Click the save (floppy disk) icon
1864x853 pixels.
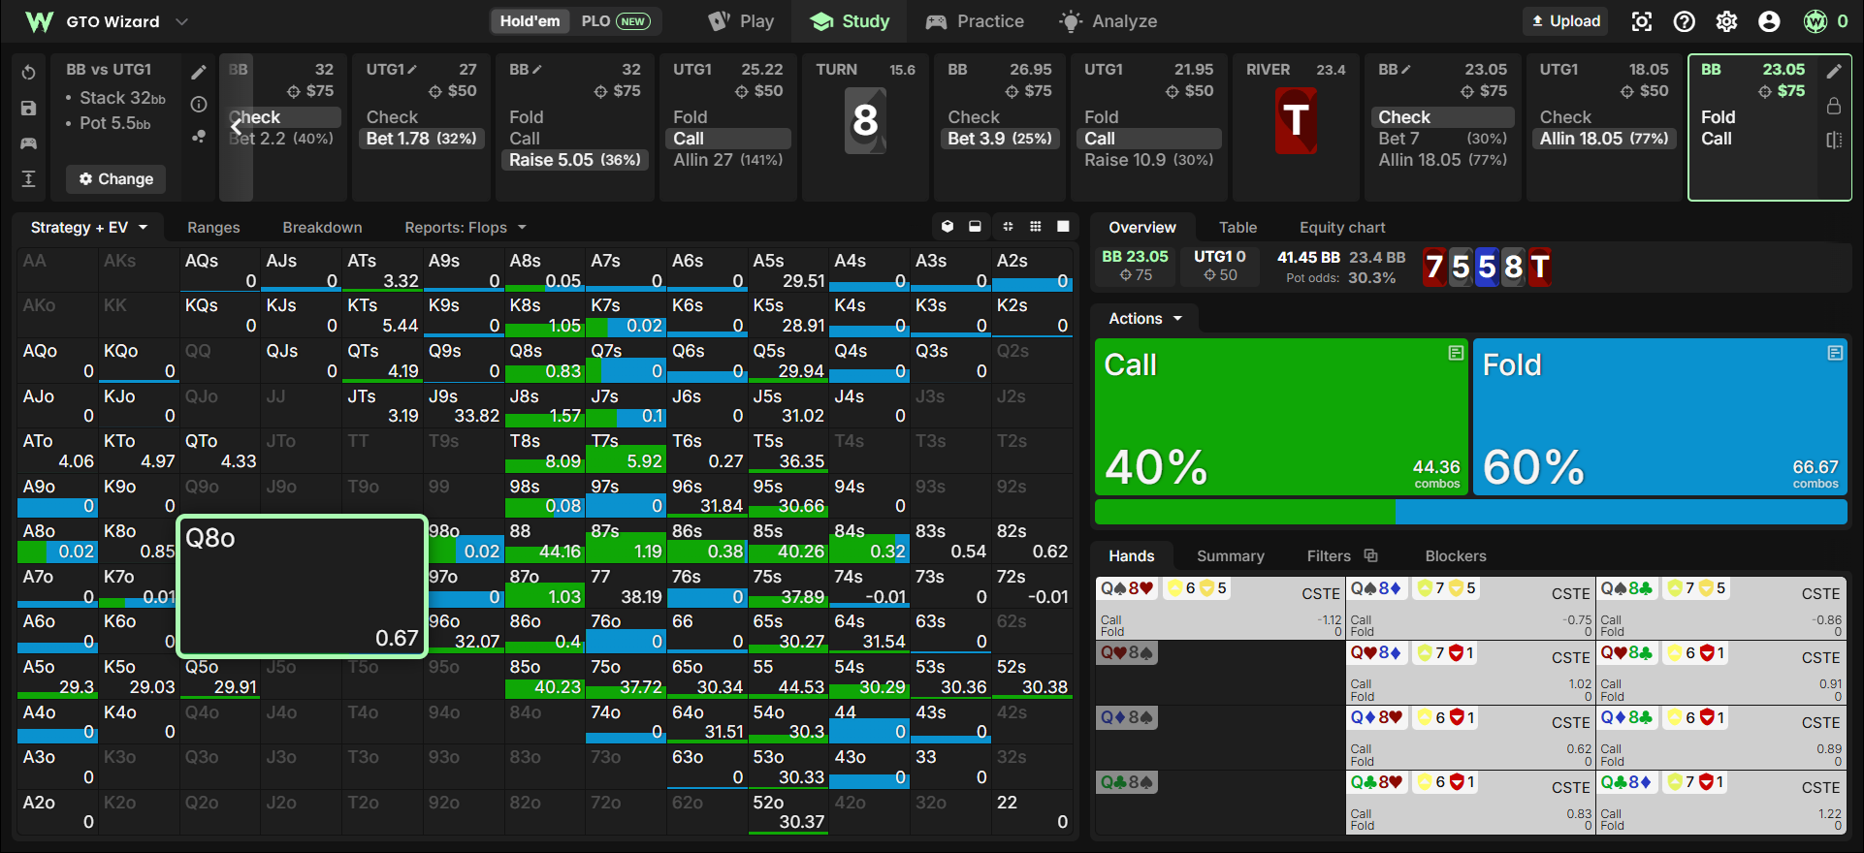pos(28,109)
